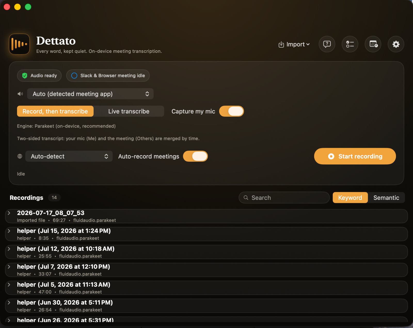Click helper (Jul 15, 2026 at 1:24 PM) title

tap(64, 231)
